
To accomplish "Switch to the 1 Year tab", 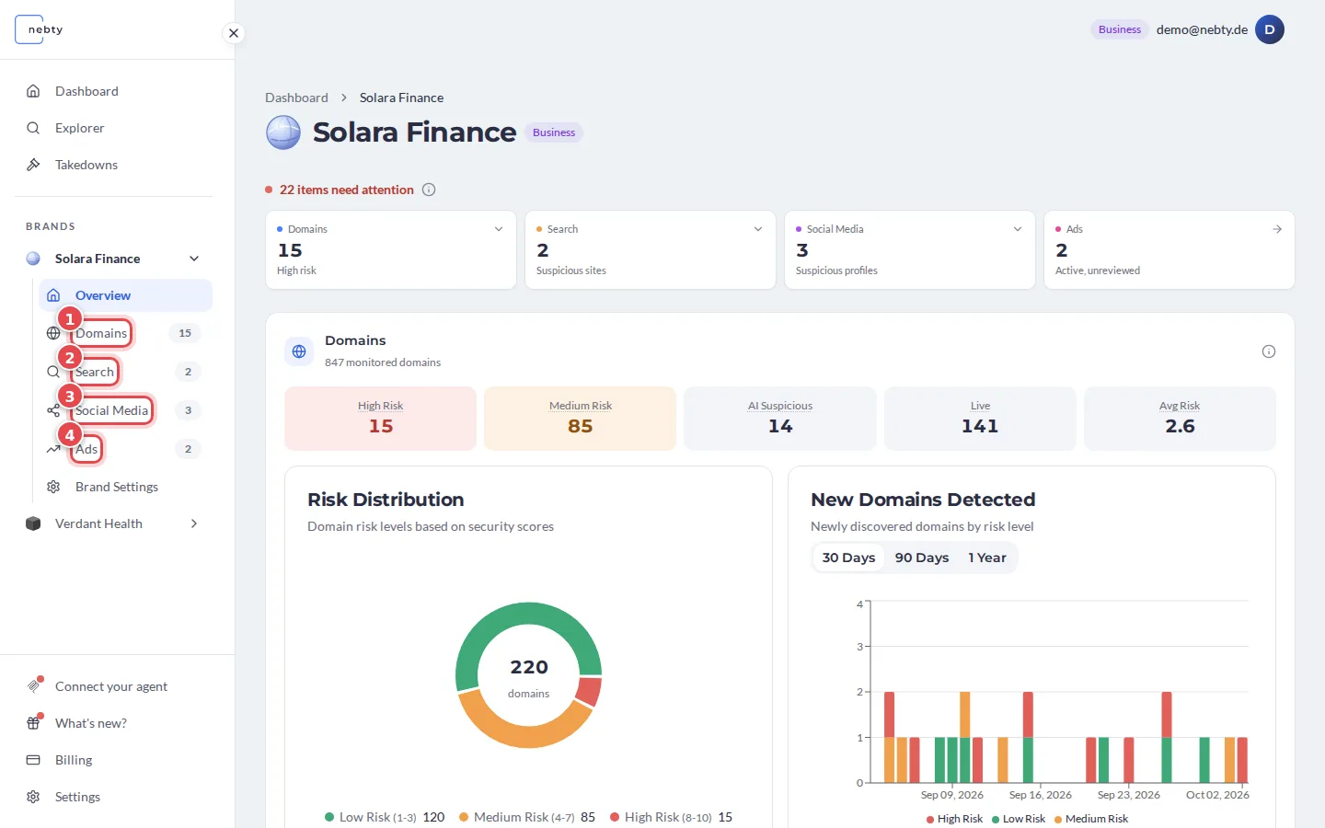I will click(x=987, y=558).
